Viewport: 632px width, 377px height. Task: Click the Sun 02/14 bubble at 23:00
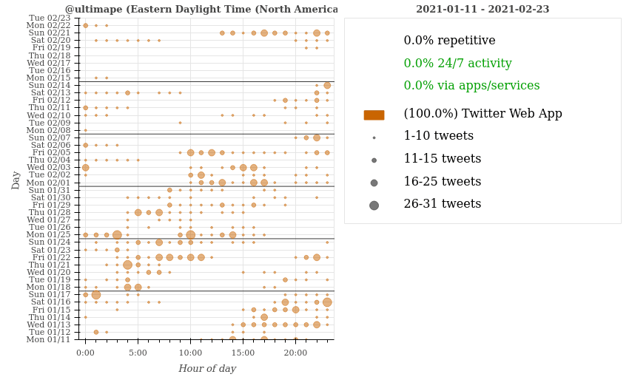click(327, 85)
